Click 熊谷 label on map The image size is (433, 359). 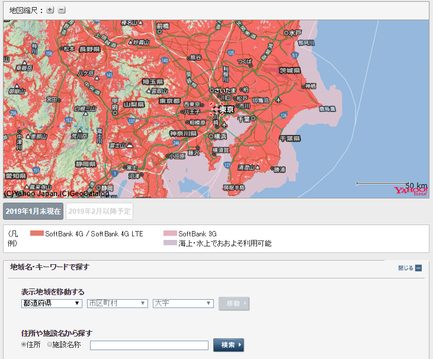(196, 57)
